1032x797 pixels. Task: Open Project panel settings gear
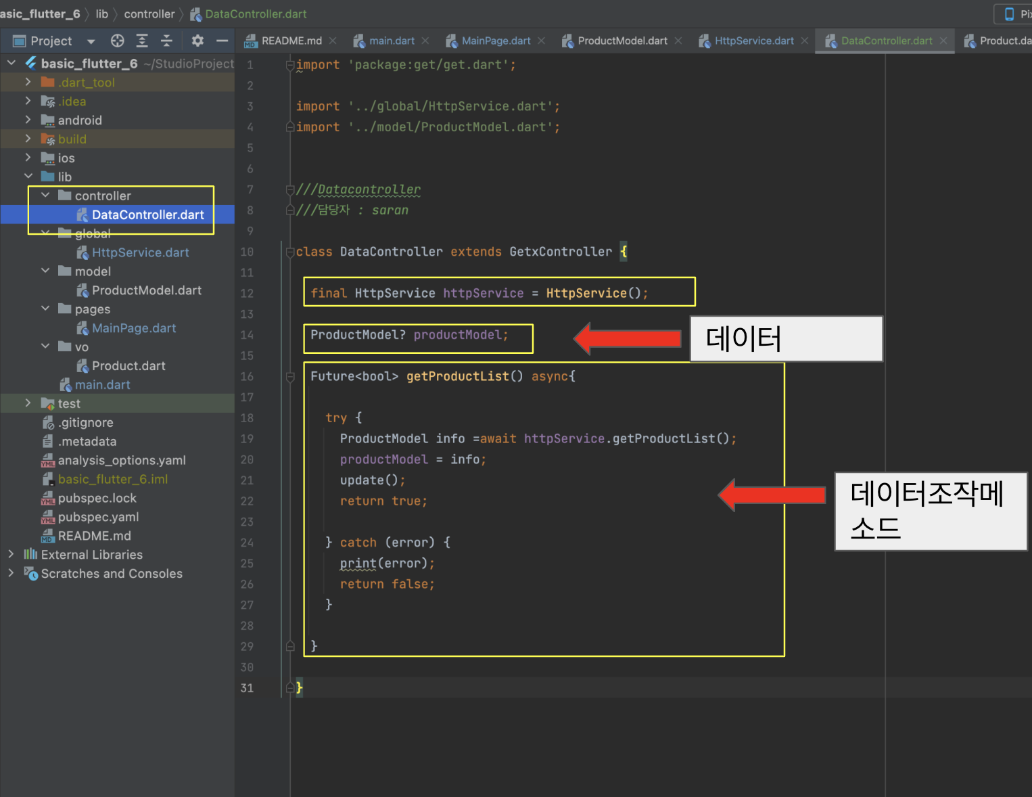pos(197,41)
